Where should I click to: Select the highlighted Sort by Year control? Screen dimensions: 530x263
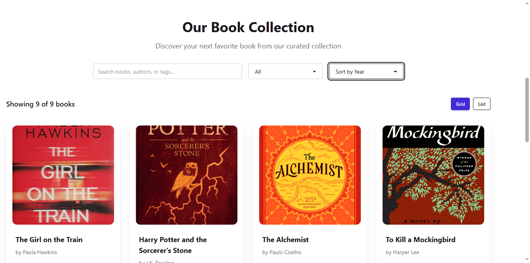point(365,71)
